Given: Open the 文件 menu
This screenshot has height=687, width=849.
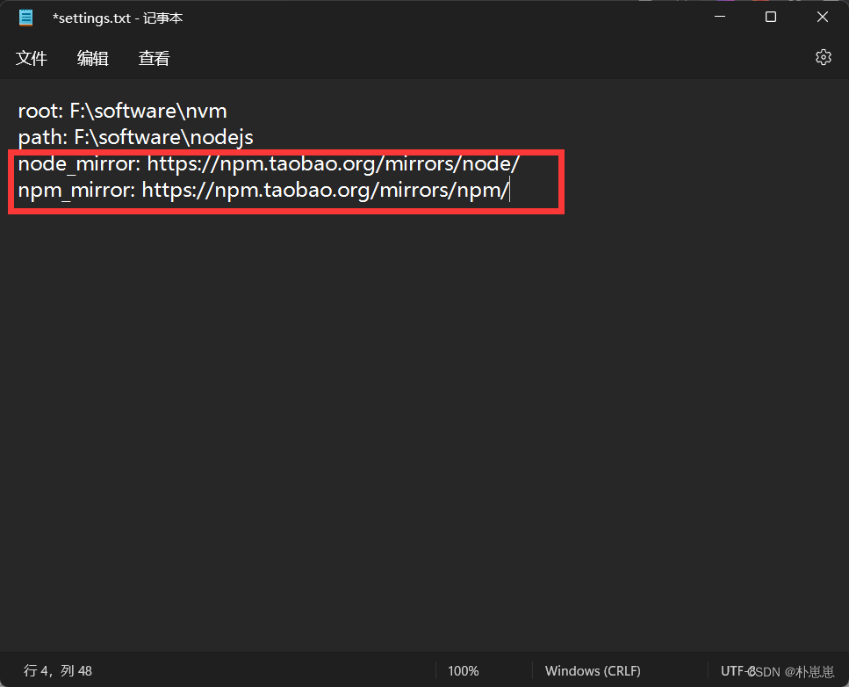Looking at the screenshot, I should (32, 58).
